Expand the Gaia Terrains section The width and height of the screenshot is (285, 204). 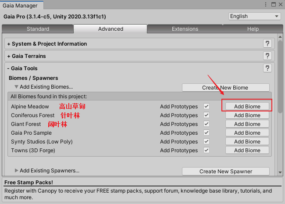[x=27, y=56]
